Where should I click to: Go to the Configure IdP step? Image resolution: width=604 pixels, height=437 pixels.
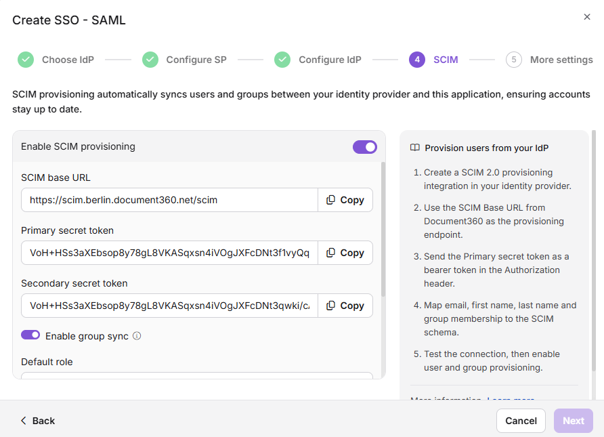(x=330, y=60)
